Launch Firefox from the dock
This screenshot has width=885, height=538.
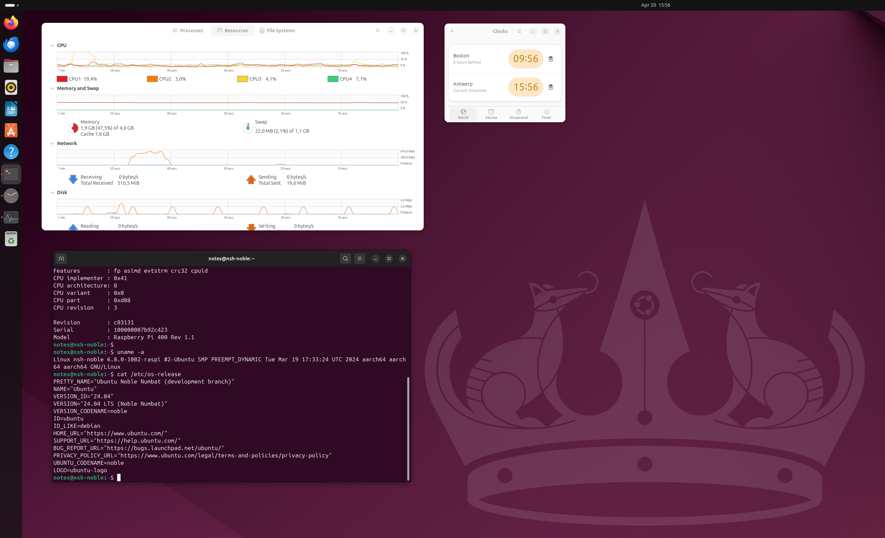11,23
